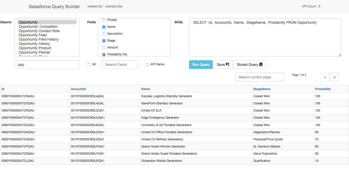Click the Search Fields box
The height and width of the screenshot is (196, 349).
[120, 65]
